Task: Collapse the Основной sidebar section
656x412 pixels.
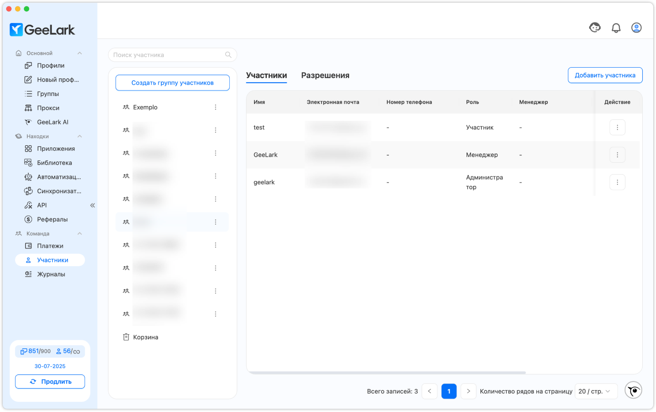Action: point(79,53)
